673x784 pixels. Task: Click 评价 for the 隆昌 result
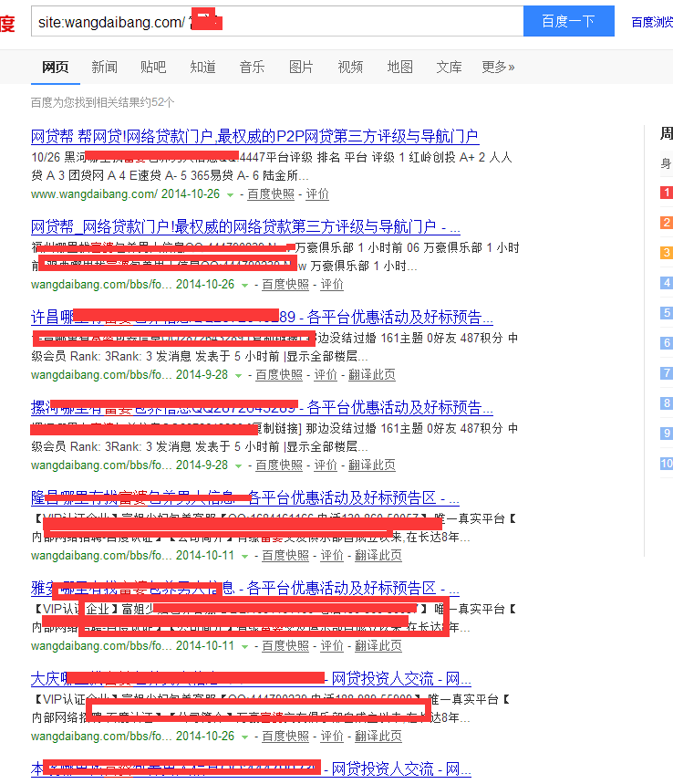[332, 556]
